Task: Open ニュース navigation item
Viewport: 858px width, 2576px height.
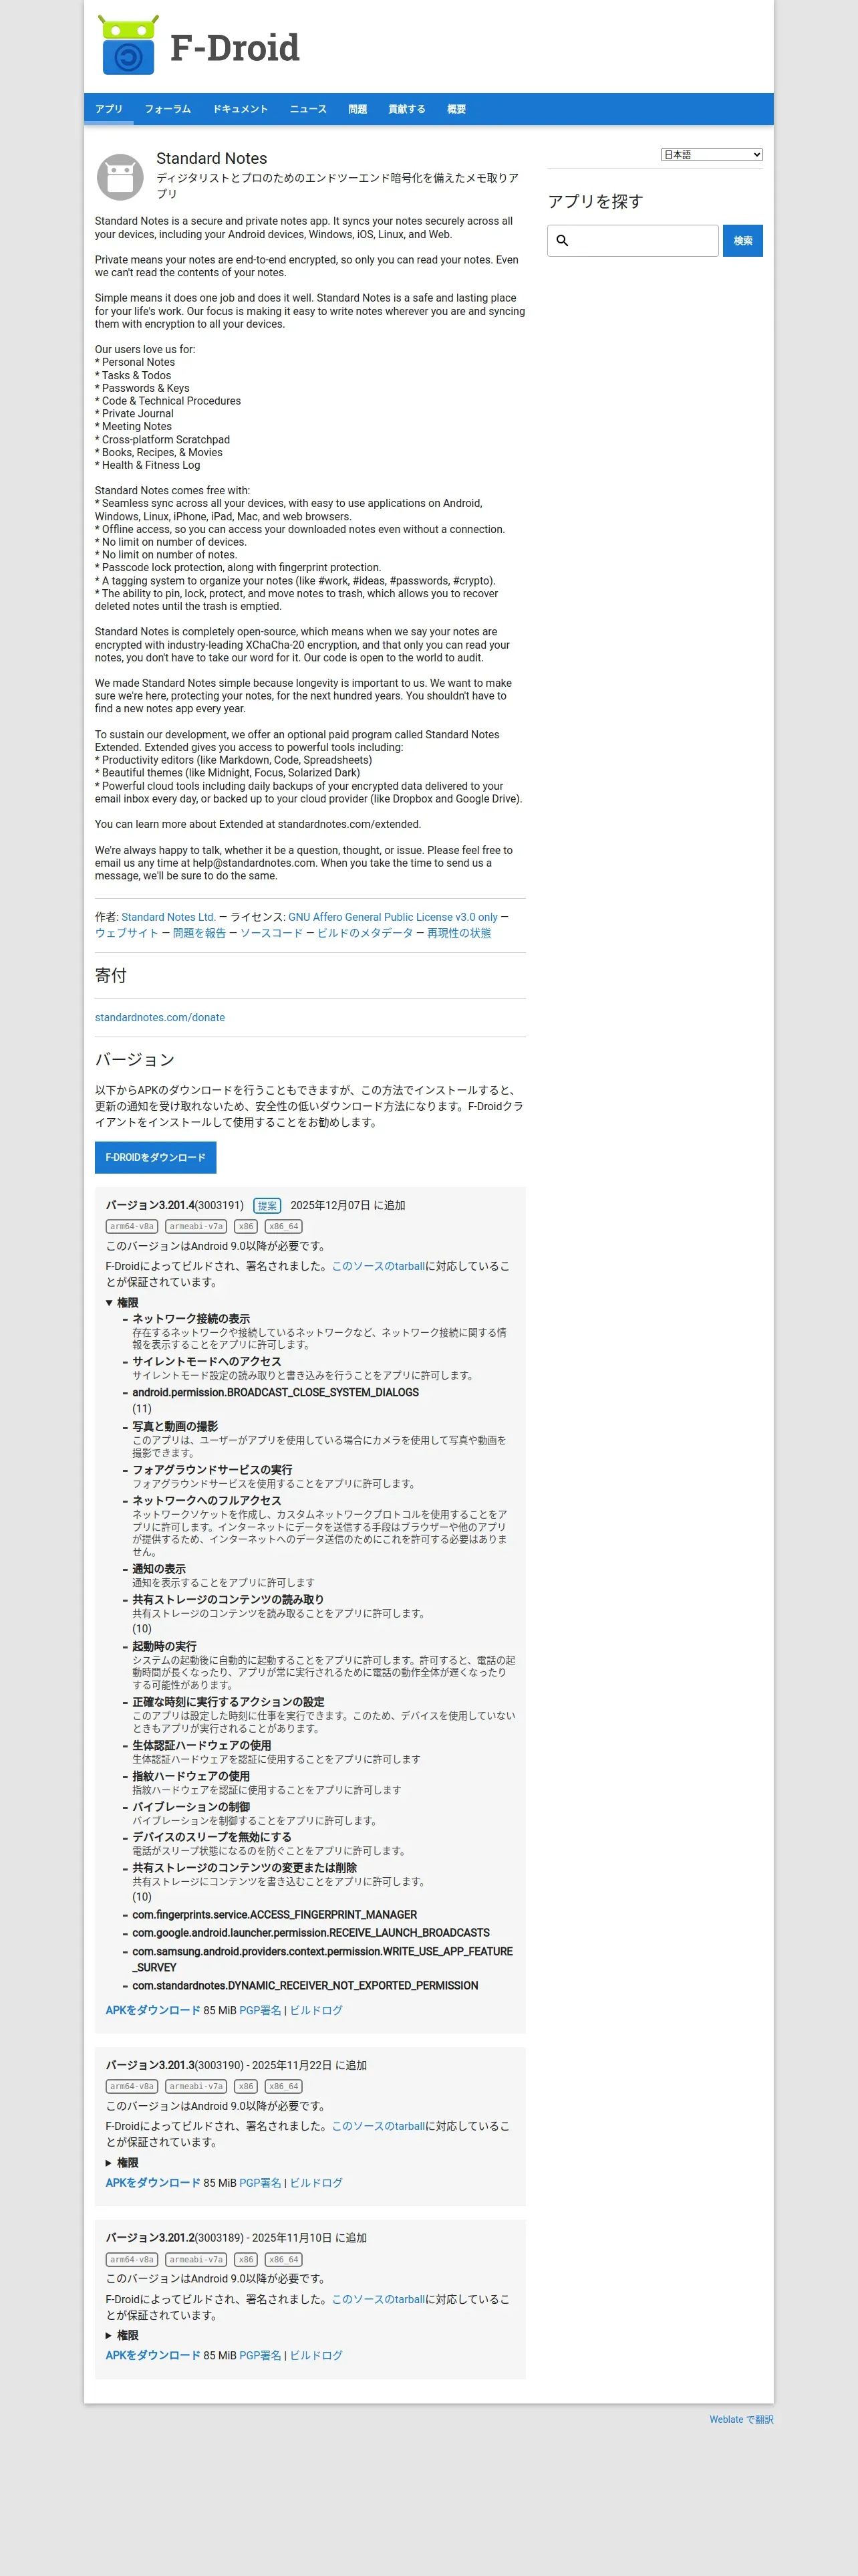Action: 309,109
